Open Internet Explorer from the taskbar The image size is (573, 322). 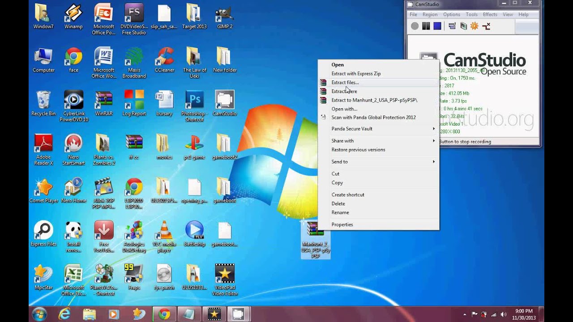(65, 314)
